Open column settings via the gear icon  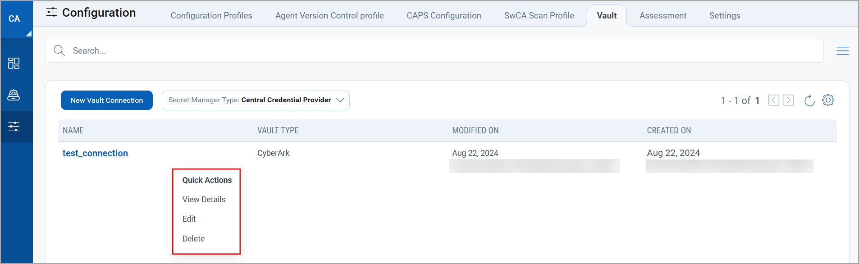click(x=828, y=100)
